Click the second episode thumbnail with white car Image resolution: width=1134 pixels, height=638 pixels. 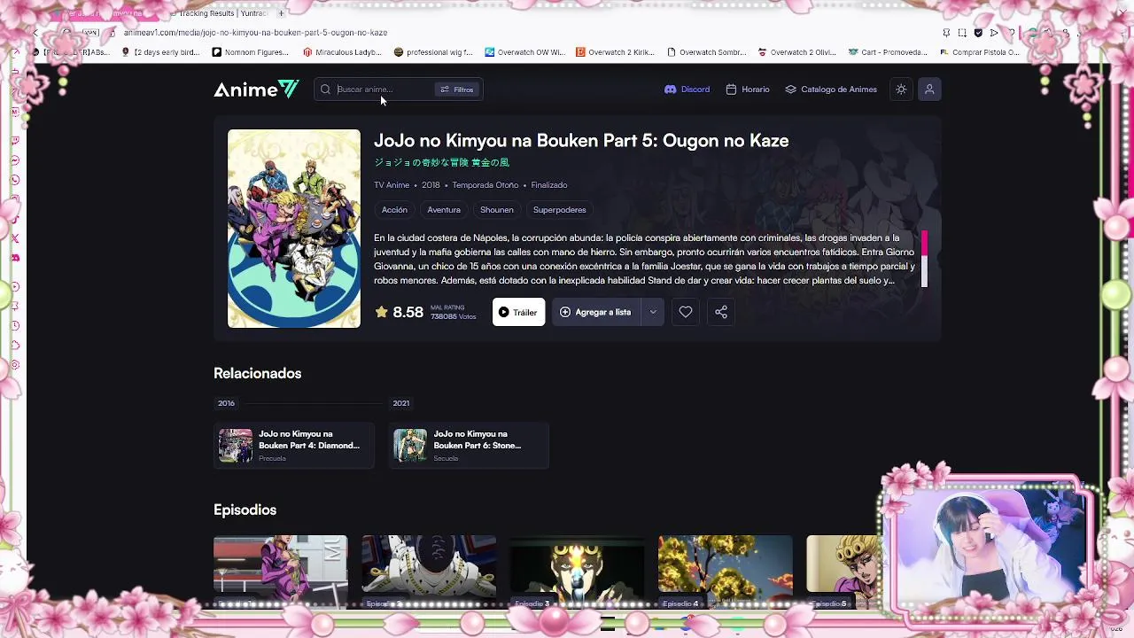coord(429,572)
